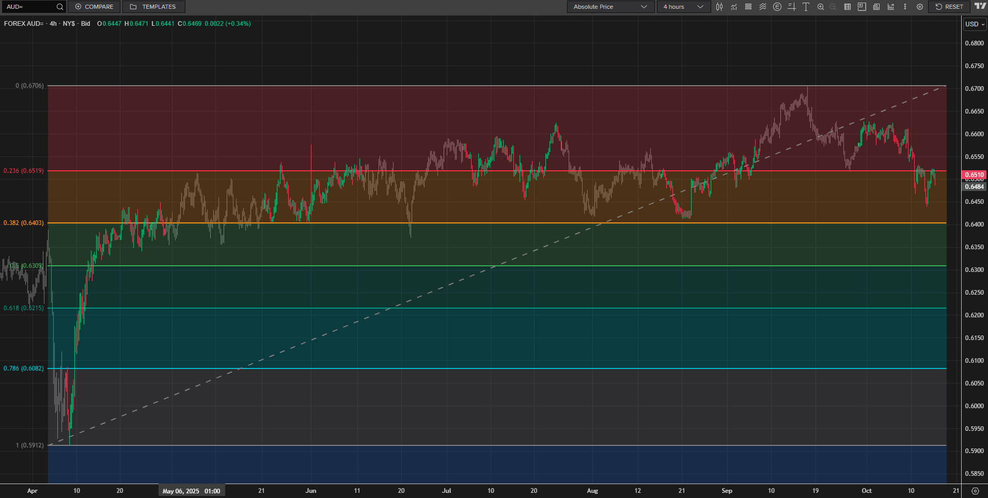Zoom in using the magnifier plus icon
Image resolution: width=988 pixels, height=498 pixels.
coord(820,7)
